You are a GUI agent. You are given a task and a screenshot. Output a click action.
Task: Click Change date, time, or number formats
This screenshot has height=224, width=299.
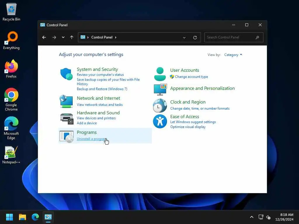point(200,108)
